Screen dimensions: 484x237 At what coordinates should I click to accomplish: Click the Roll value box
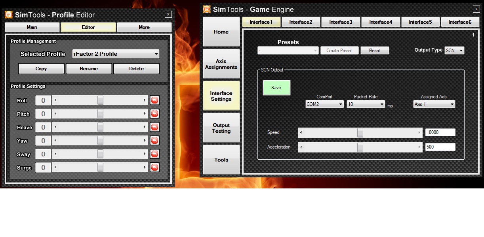pos(43,100)
